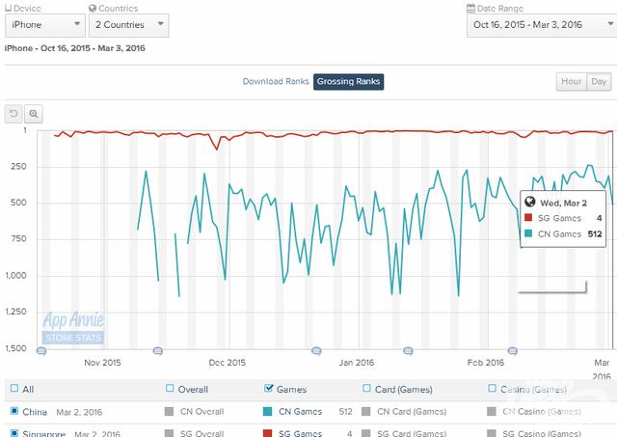
Task: Toggle the All checkbox
Action: tap(13, 389)
